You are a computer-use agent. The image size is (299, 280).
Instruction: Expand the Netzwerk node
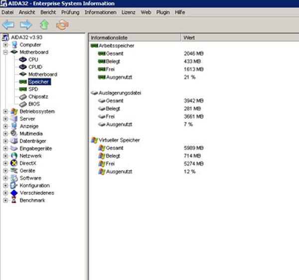point(5,156)
